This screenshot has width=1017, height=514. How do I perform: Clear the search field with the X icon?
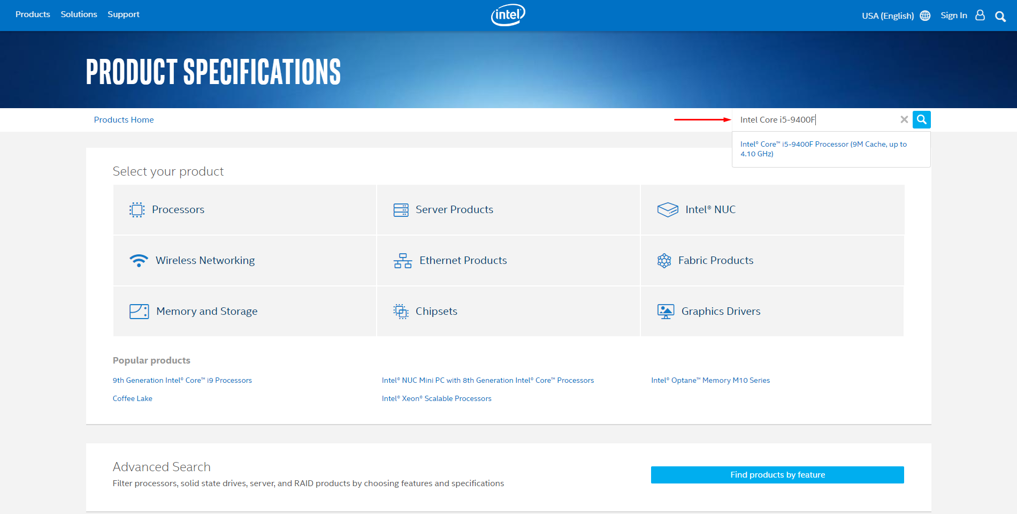click(904, 119)
